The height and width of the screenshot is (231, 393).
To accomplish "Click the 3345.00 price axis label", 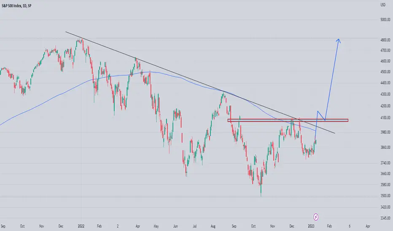I will pos(385,218).
